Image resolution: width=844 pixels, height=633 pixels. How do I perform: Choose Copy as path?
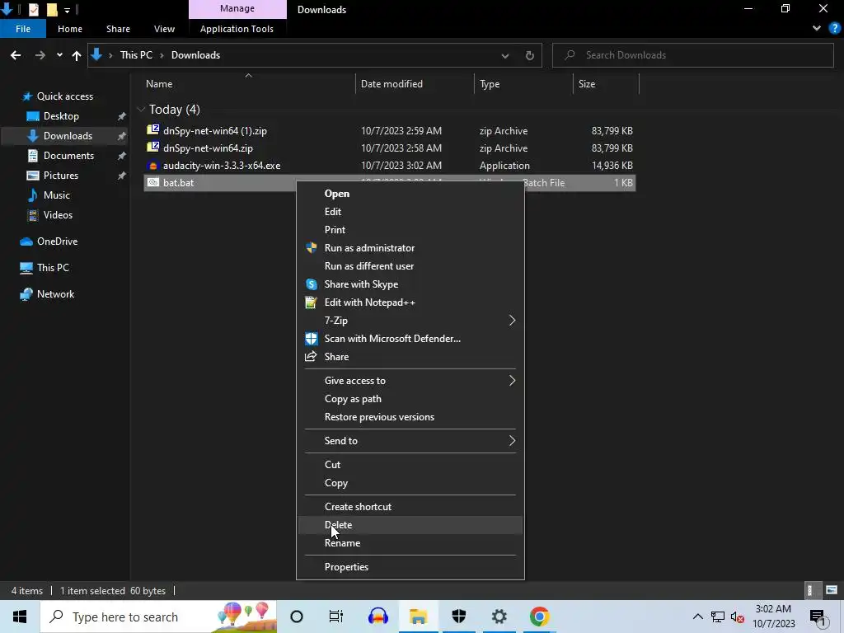pyautogui.click(x=410, y=399)
